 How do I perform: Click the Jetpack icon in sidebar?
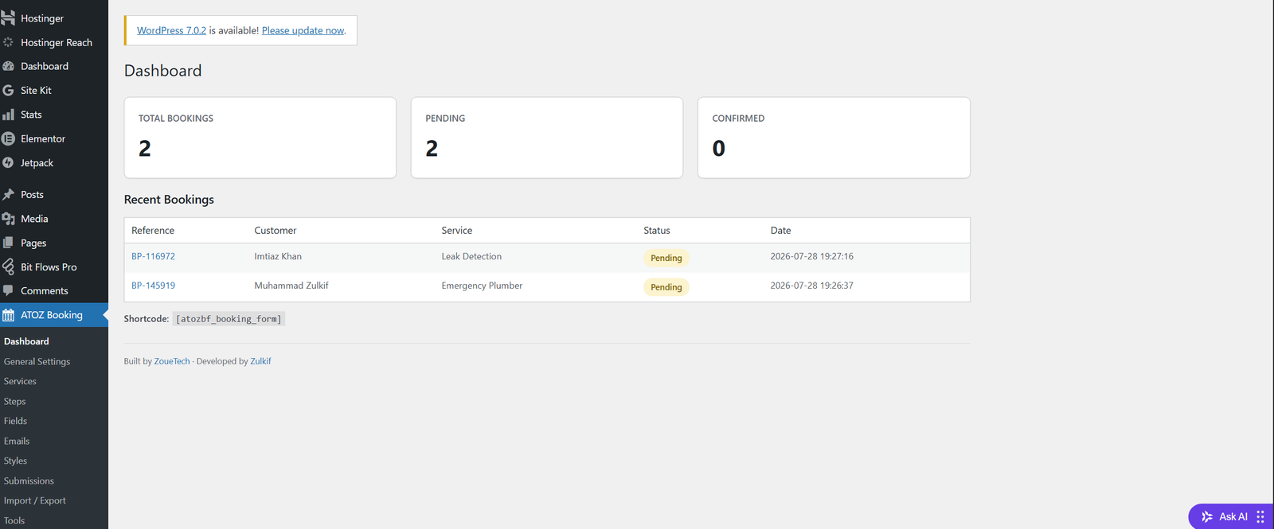point(8,162)
